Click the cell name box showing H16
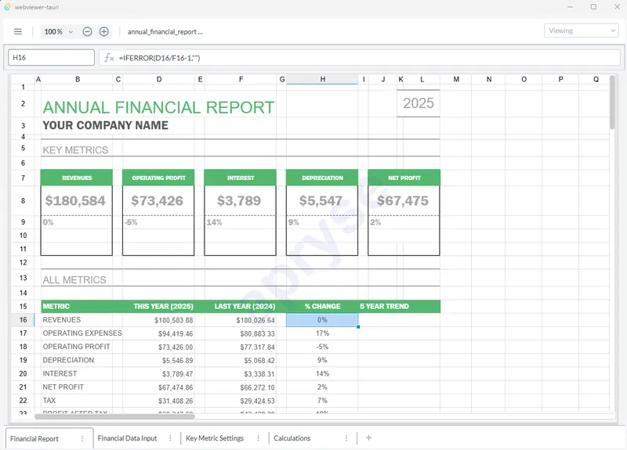Viewport: 627px width, 450px height. pos(50,58)
